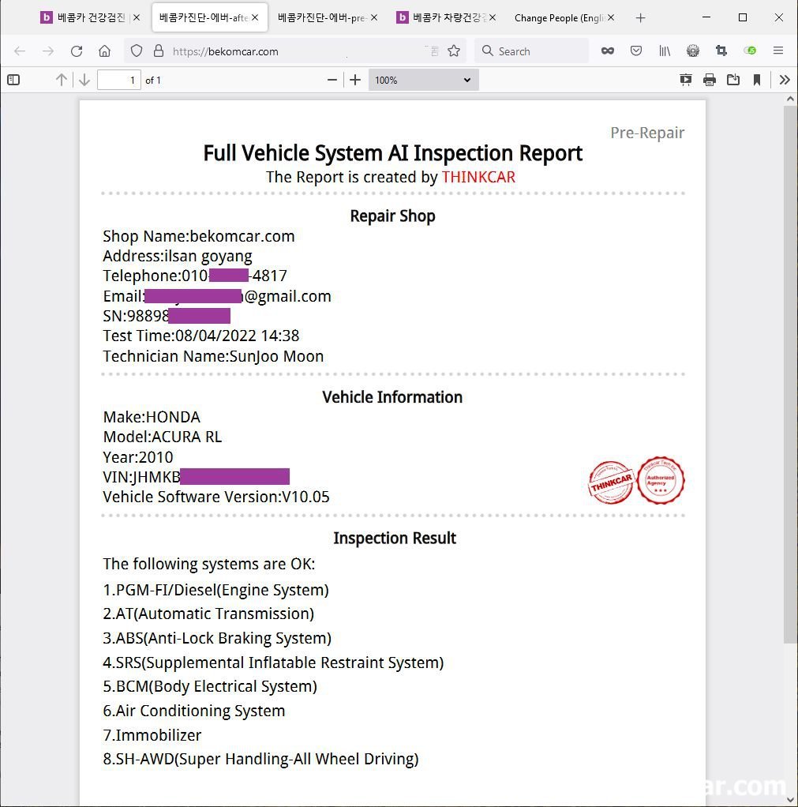
Task: Click the THINKCAR red stamp image
Action: click(x=611, y=482)
